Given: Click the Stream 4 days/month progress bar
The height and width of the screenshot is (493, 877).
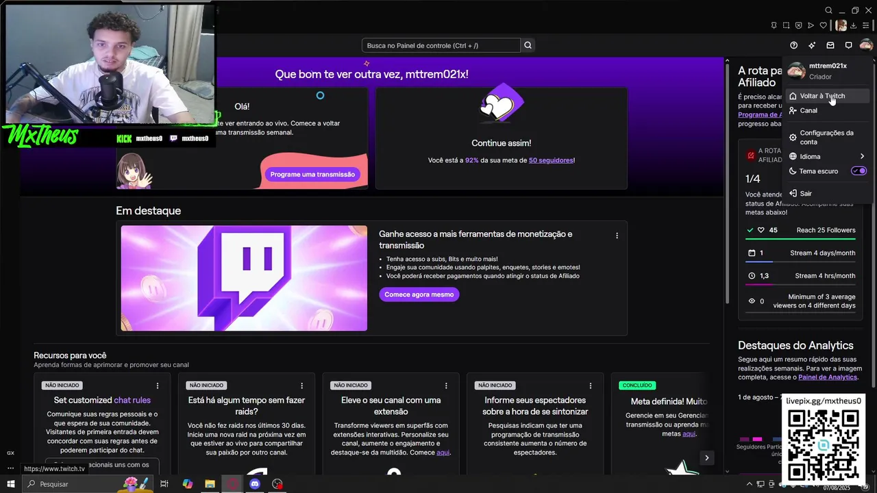Looking at the screenshot, I should 800,262.
